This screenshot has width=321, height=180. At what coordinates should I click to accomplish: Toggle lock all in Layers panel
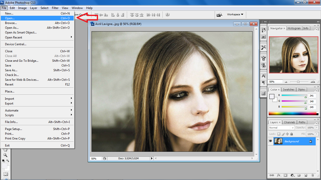(x=291, y=134)
